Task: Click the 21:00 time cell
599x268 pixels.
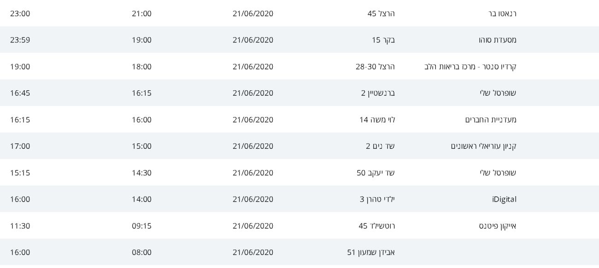Action: (141, 13)
